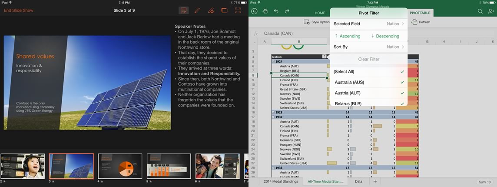
Task: Add a new sheet with plus button
Action: click(x=375, y=182)
